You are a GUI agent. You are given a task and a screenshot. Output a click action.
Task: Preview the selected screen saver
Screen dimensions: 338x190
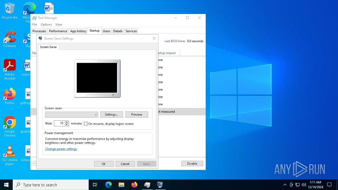click(x=137, y=115)
